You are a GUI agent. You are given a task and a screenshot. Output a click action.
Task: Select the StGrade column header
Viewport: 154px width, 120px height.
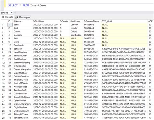point(64,21)
